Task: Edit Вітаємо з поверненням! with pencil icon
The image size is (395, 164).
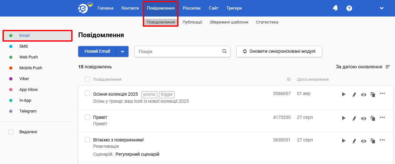Action: (x=354, y=141)
